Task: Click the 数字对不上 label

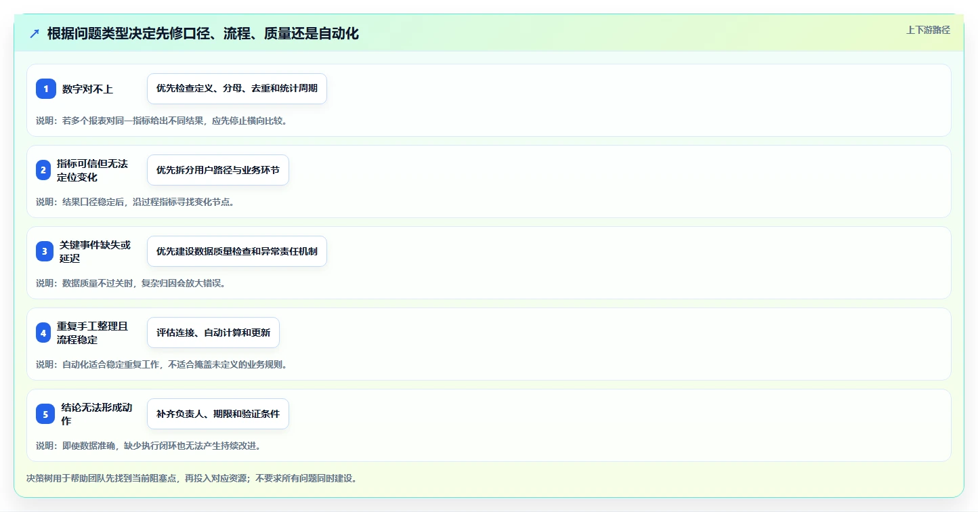Action: tap(87, 89)
